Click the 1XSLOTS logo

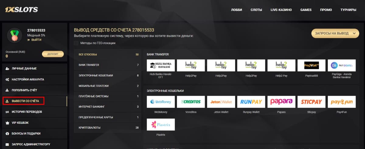click(x=21, y=10)
